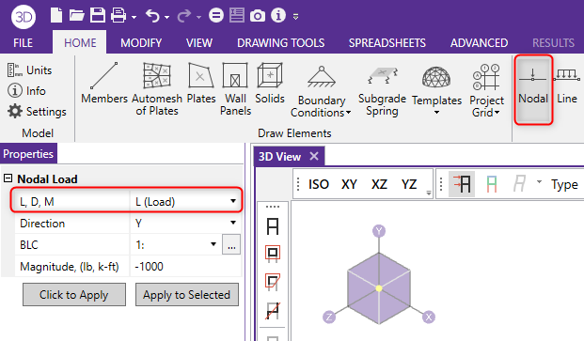Open the L, D, M load type dropdown
584x341 pixels.
point(185,202)
